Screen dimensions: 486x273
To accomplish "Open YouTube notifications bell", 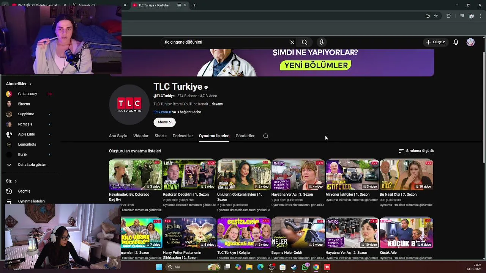I will [456, 42].
